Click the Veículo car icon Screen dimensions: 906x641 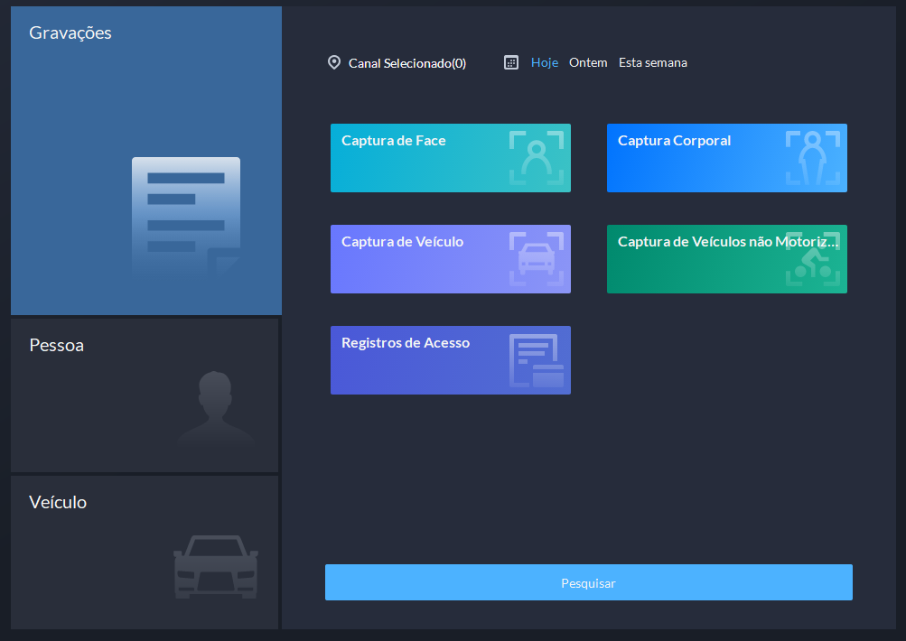tap(216, 566)
